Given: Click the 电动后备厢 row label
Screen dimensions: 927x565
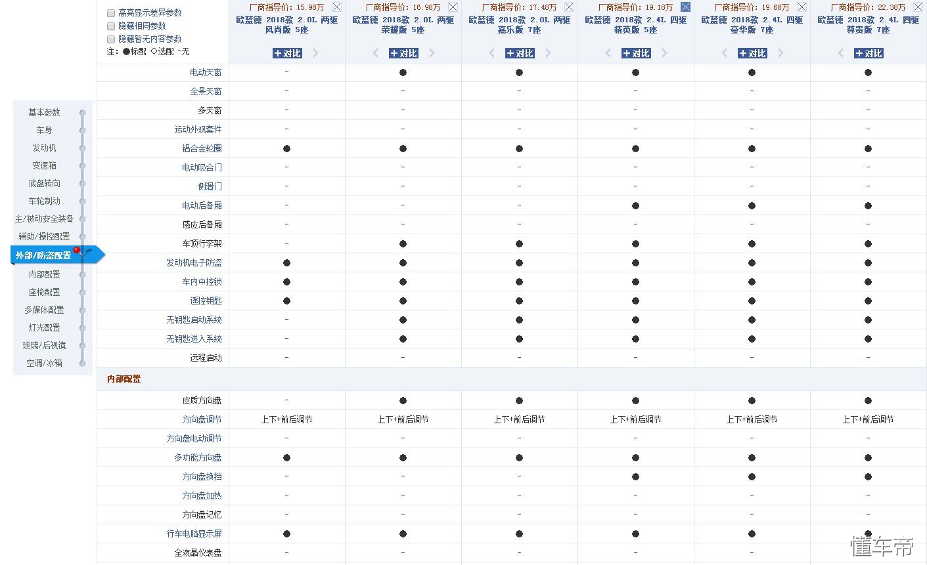Looking at the screenshot, I should point(202,205).
